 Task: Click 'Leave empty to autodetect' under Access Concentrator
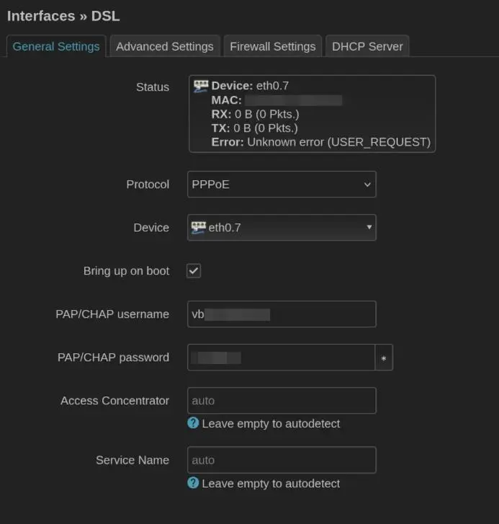tap(271, 424)
